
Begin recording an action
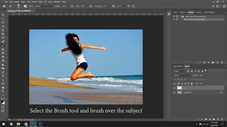click(x=204, y=62)
